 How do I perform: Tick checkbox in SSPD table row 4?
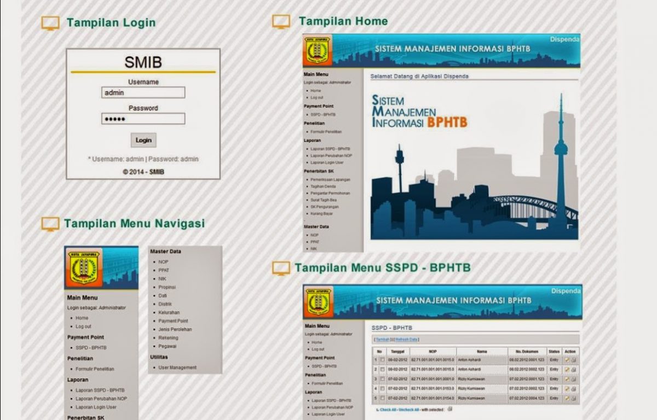pos(383,388)
